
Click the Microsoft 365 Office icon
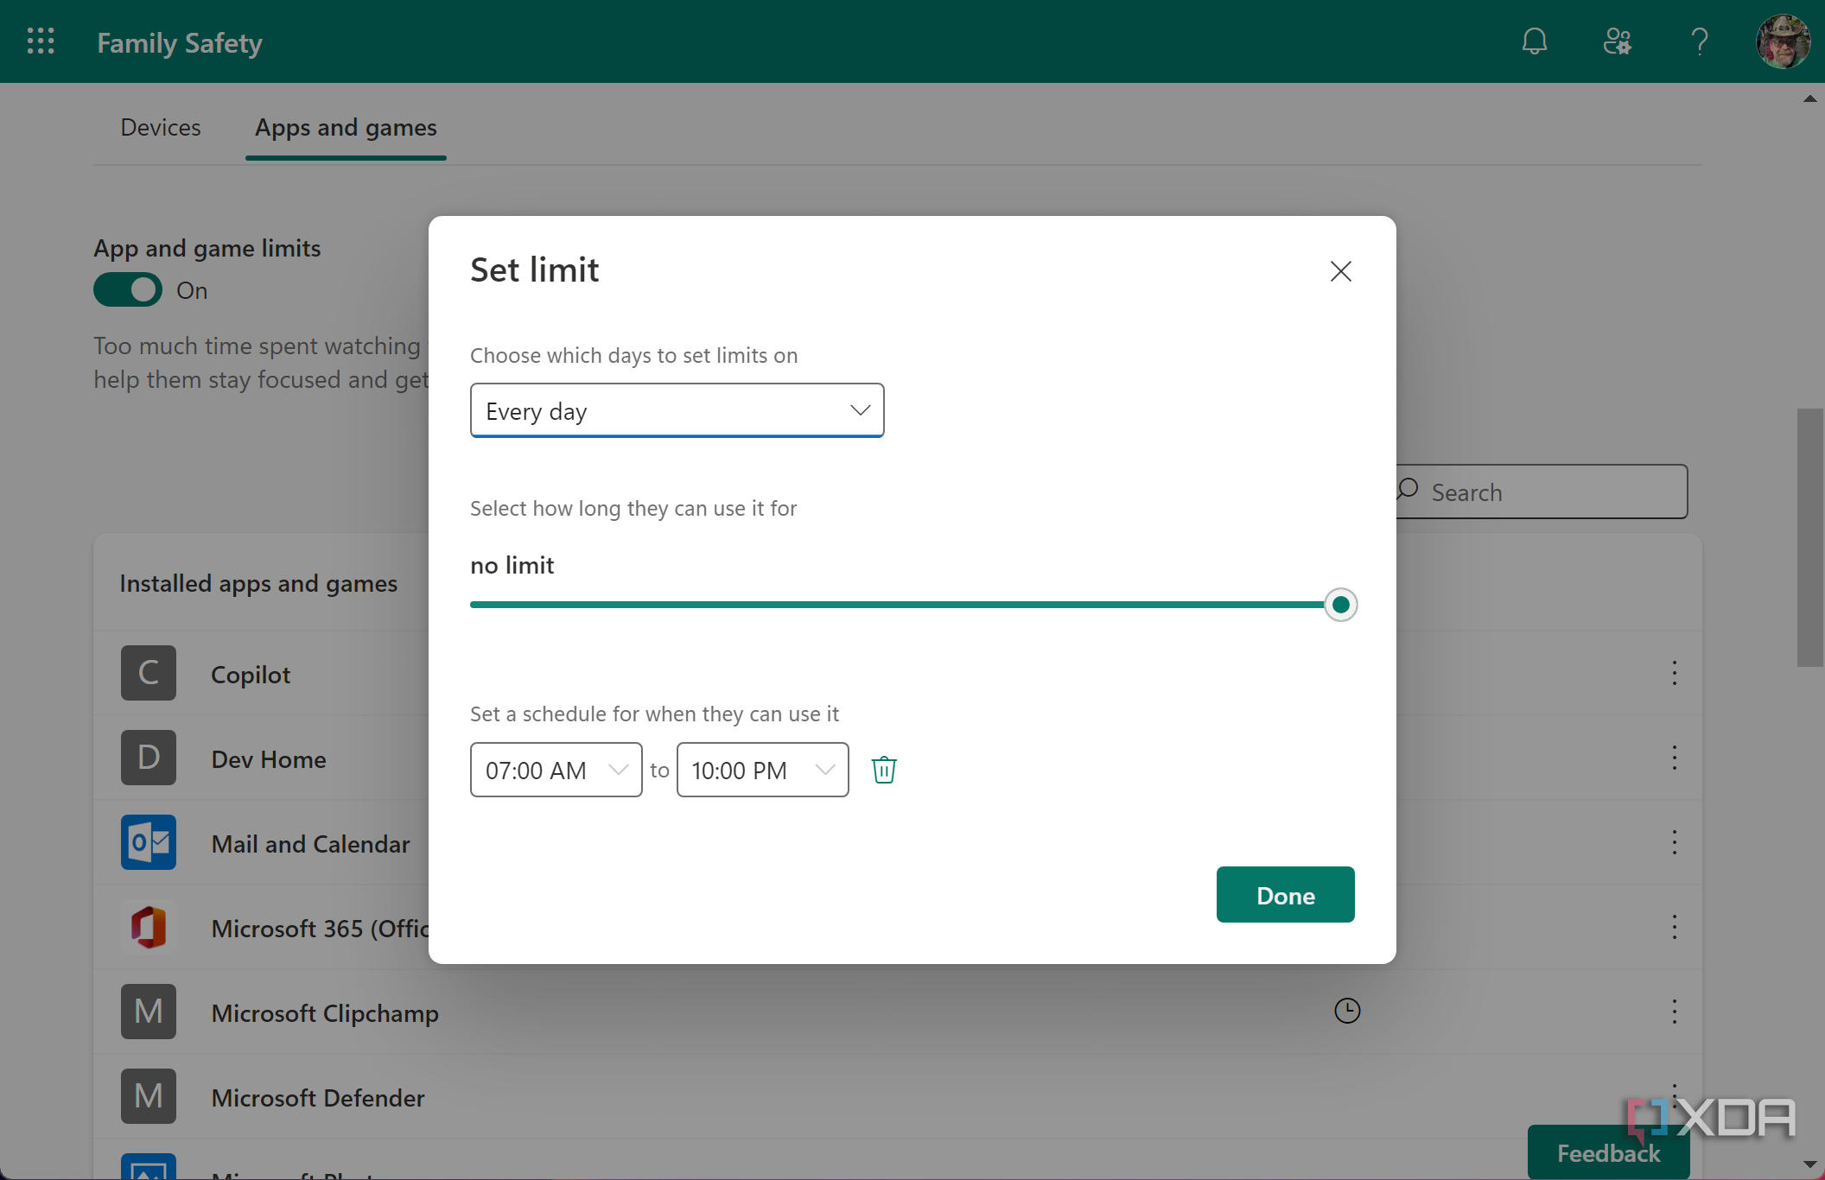149,927
